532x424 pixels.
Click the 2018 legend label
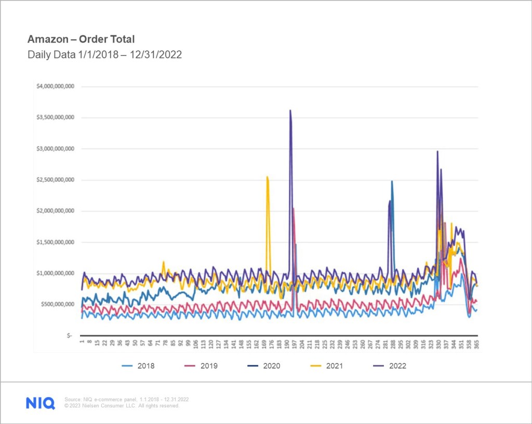(x=146, y=366)
